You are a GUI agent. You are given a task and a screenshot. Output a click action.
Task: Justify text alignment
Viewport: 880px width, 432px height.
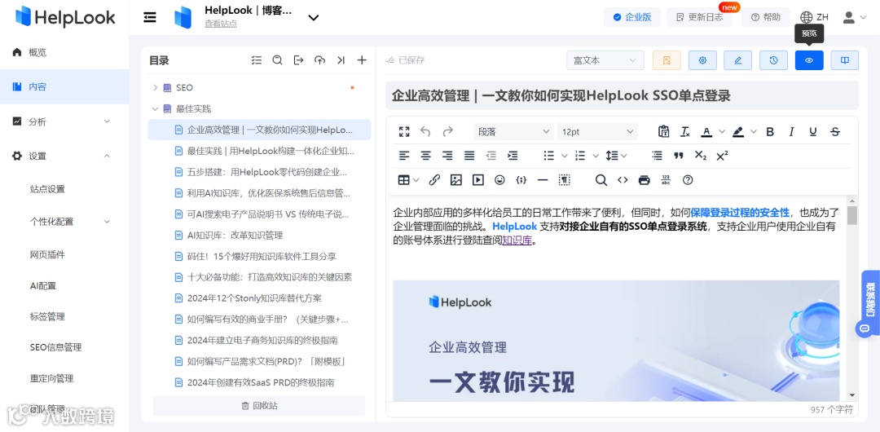[x=469, y=156]
